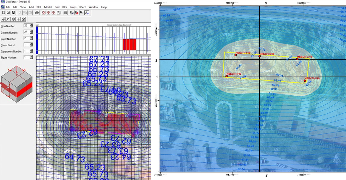Decrease the Column Number with spinner
The width and height of the screenshot is (346, 180).
point(31,33)
